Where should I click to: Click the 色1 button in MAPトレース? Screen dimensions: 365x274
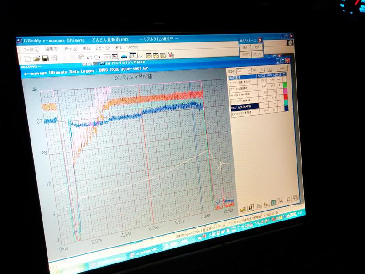(245, 47)
